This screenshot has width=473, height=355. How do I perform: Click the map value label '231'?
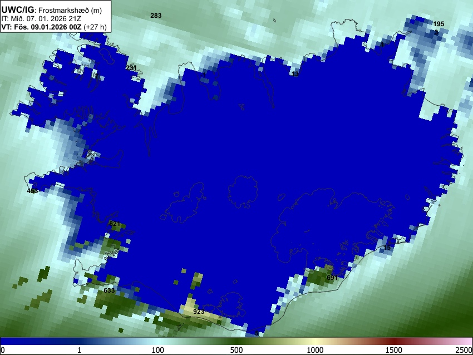click(131, 68)
